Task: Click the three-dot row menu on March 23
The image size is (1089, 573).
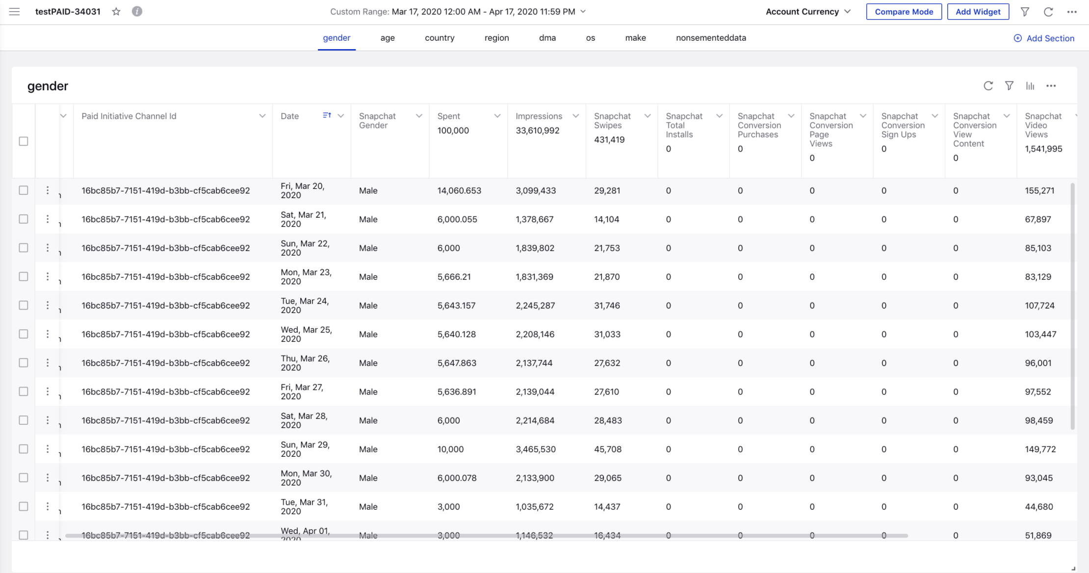Action: pos(47,276)
